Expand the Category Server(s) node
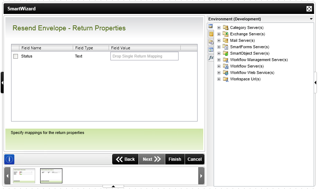The height and width of the screenshot is (189, 318). [x=219, y=28]
